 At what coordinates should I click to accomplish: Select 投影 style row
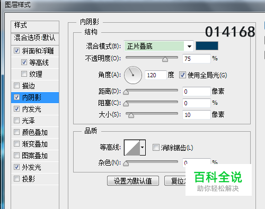(35, 179)
